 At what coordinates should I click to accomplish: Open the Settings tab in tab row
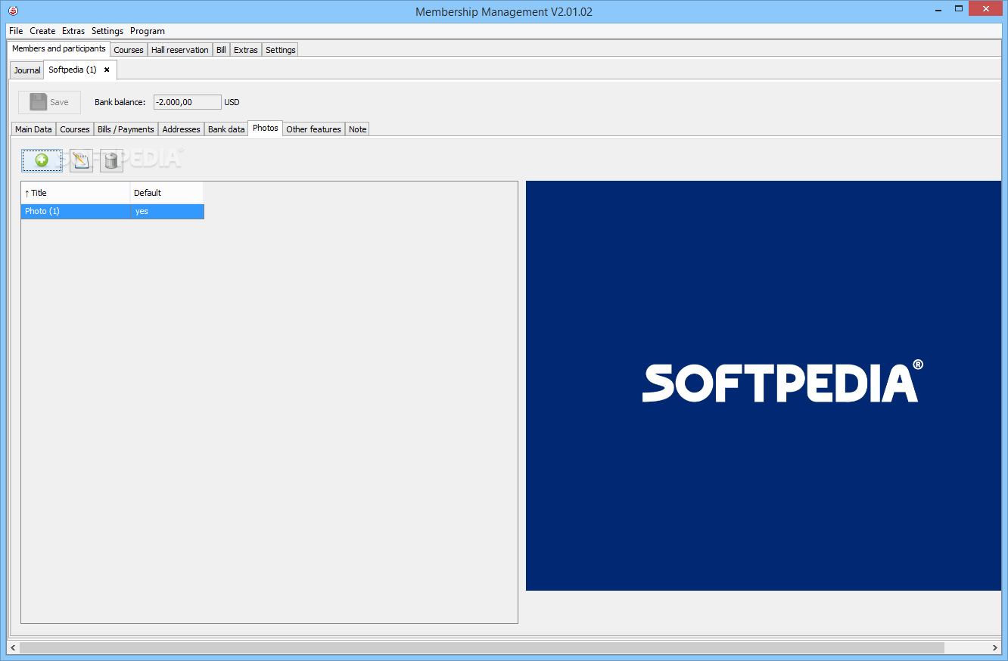[x=281, y=50]
